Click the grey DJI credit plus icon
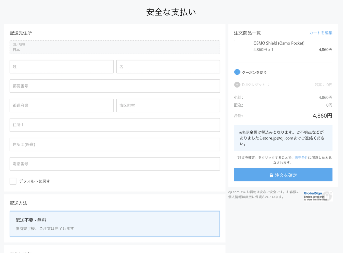343x253 pixels. 237,85
